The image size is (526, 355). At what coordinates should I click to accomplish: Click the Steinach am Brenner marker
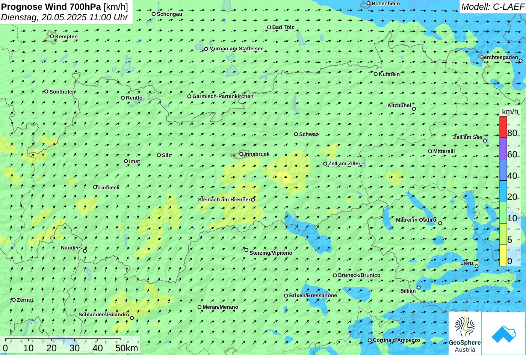tap(253, 200)
